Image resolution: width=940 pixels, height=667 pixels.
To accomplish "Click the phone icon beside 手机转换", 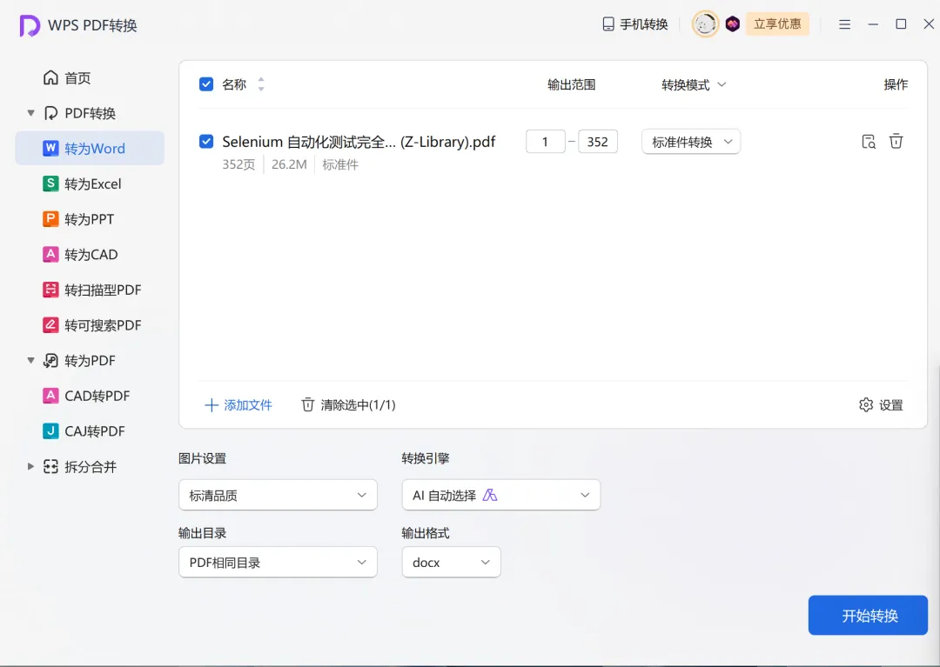I will click(x=608, y=24).
